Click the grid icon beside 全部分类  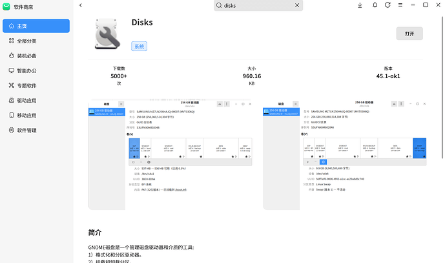click(12, 41)
